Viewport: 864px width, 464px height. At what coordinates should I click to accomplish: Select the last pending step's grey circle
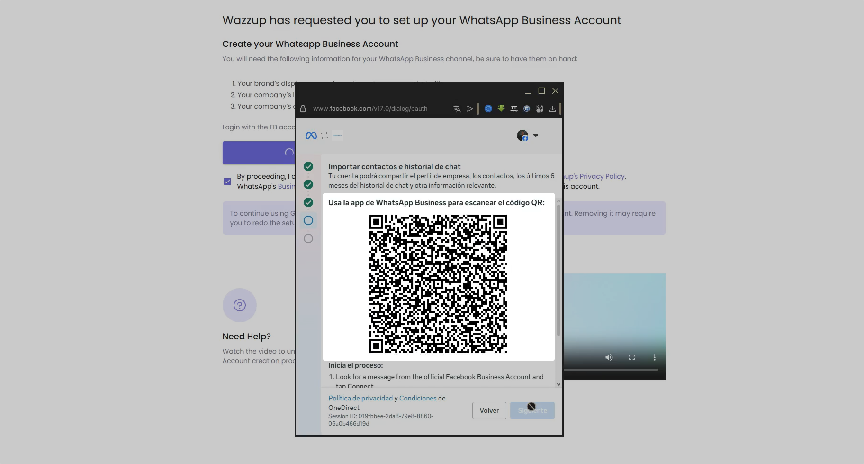(x=308, y=238)
